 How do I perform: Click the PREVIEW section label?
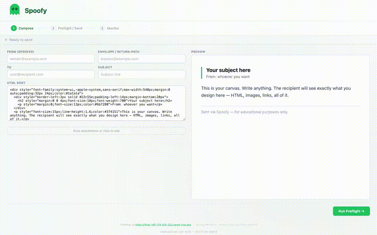[198, 52]
